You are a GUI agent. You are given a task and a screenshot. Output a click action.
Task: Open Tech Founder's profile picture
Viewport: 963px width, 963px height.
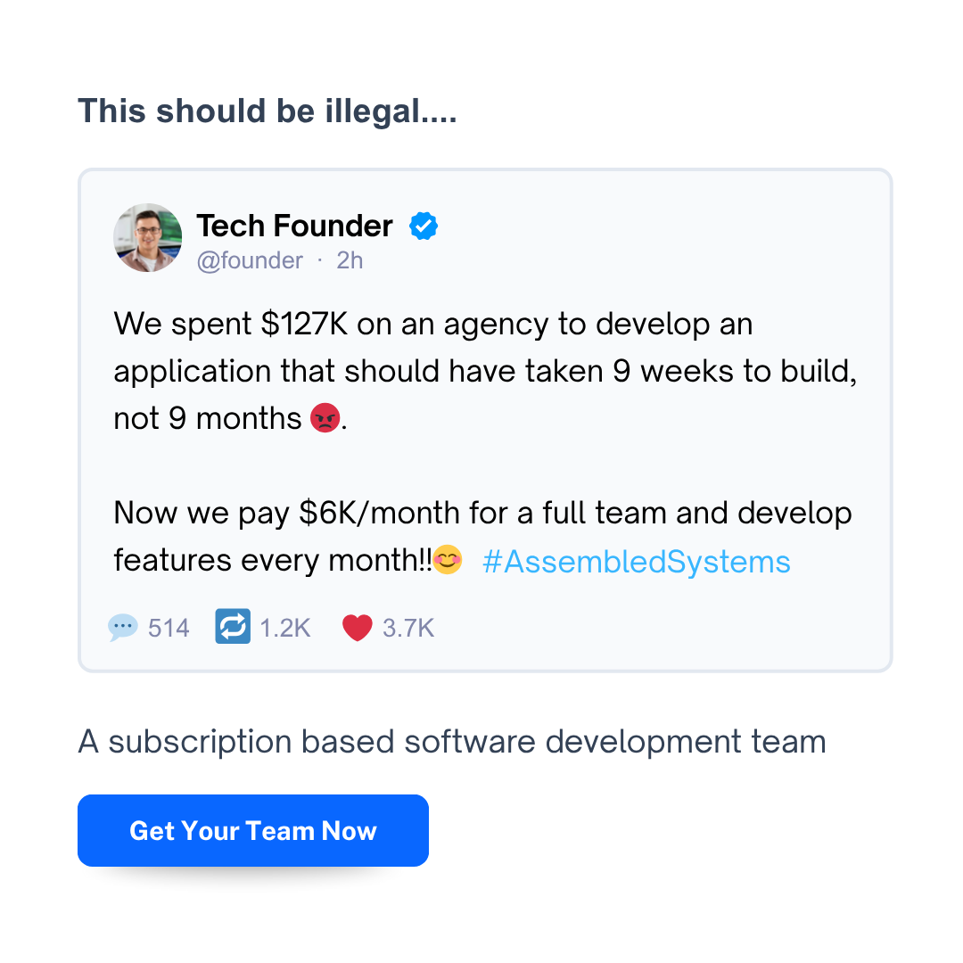pos(147,237)
